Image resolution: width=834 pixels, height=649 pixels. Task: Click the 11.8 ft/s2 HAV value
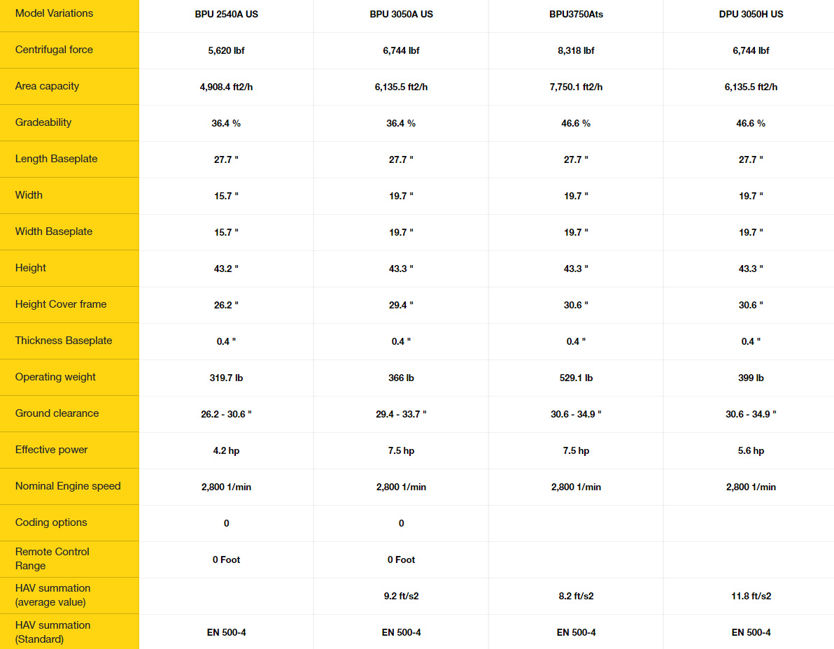click(751, 597)
